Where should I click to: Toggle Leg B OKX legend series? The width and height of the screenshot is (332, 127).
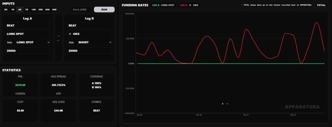[x=189, y=5]
